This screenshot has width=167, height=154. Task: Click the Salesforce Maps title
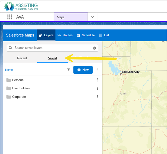(x=20, y=35)
